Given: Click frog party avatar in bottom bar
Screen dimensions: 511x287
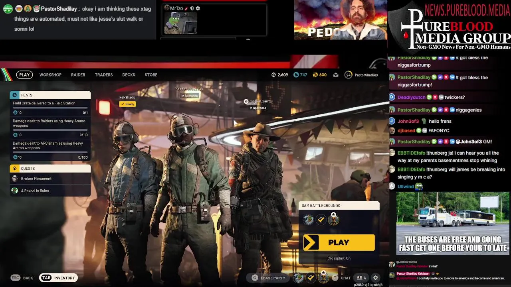Looking at the screenshot, I should (298, 278).
